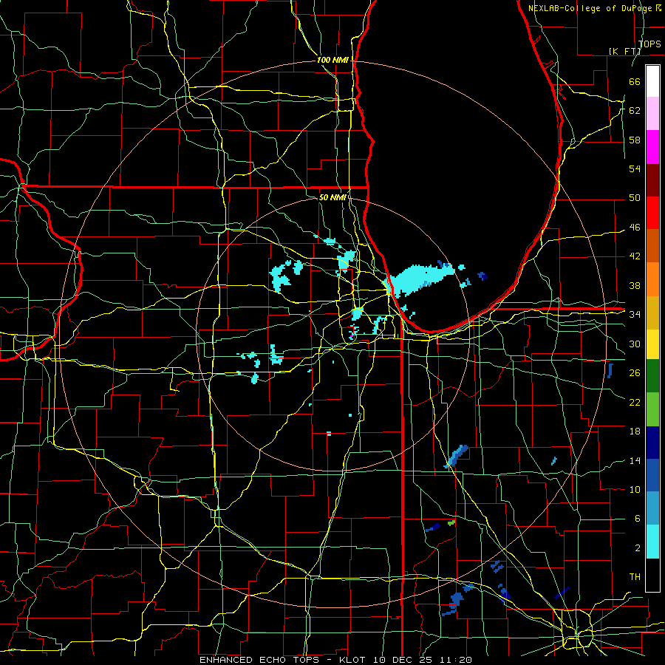665x665 pixels.
Task: Click the legend value "14"
Action: pos(635,460)
